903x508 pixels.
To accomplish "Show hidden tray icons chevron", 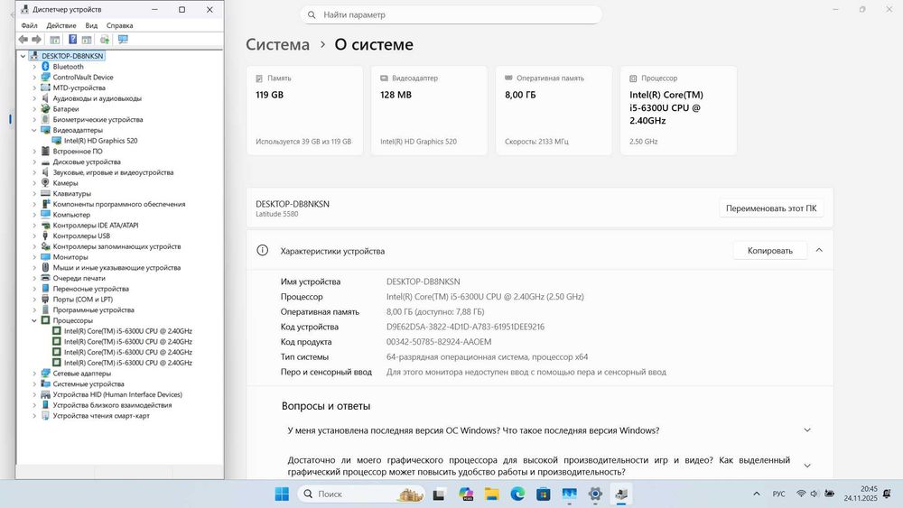I will 757,494.
